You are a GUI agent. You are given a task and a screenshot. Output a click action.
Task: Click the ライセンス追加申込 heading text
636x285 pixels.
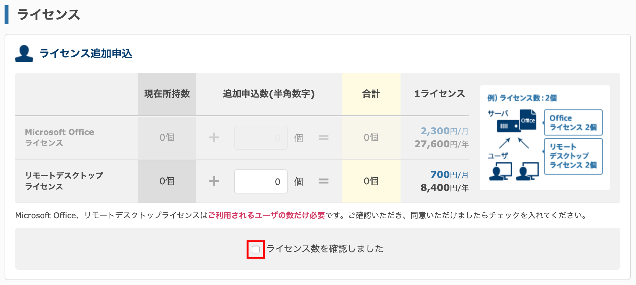click(x=86, y=53)
